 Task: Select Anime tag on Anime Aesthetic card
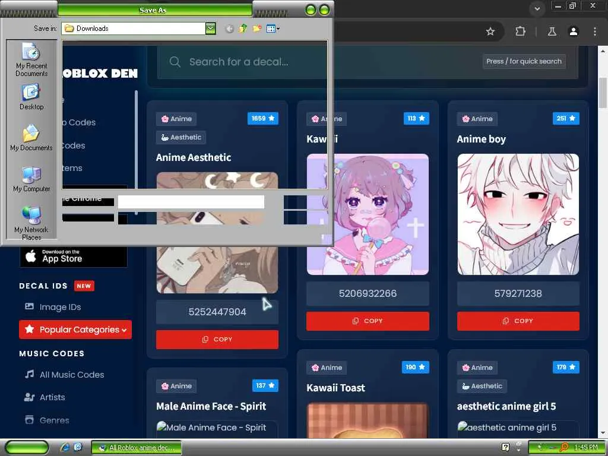(x=176, y=119)
